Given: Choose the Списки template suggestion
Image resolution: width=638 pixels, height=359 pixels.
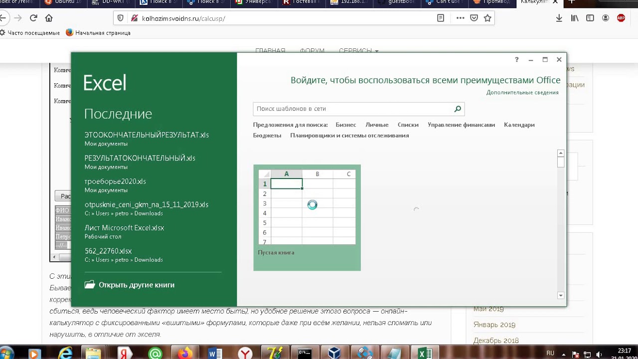Looking at the screenshot, I should [408, 125].
